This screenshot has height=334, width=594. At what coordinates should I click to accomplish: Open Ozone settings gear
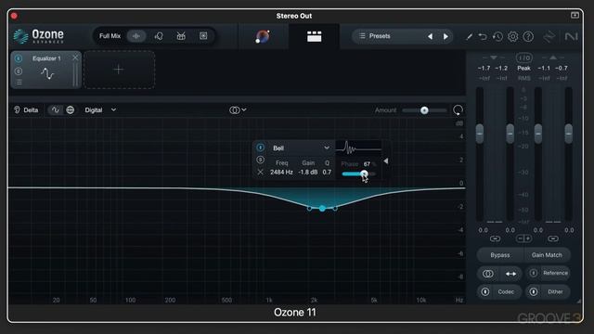tap(513, 36)
